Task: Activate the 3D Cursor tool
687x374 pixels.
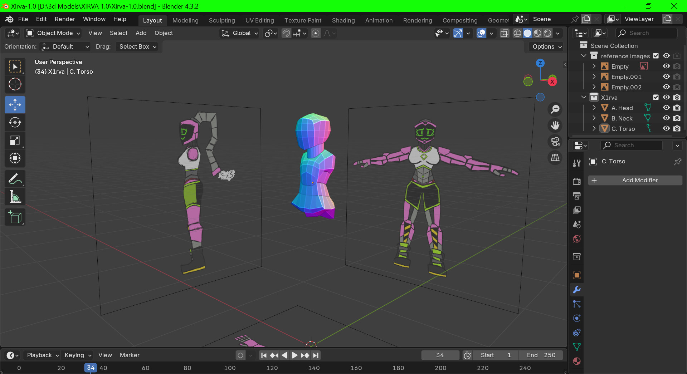Action: (x=15, y=84)
